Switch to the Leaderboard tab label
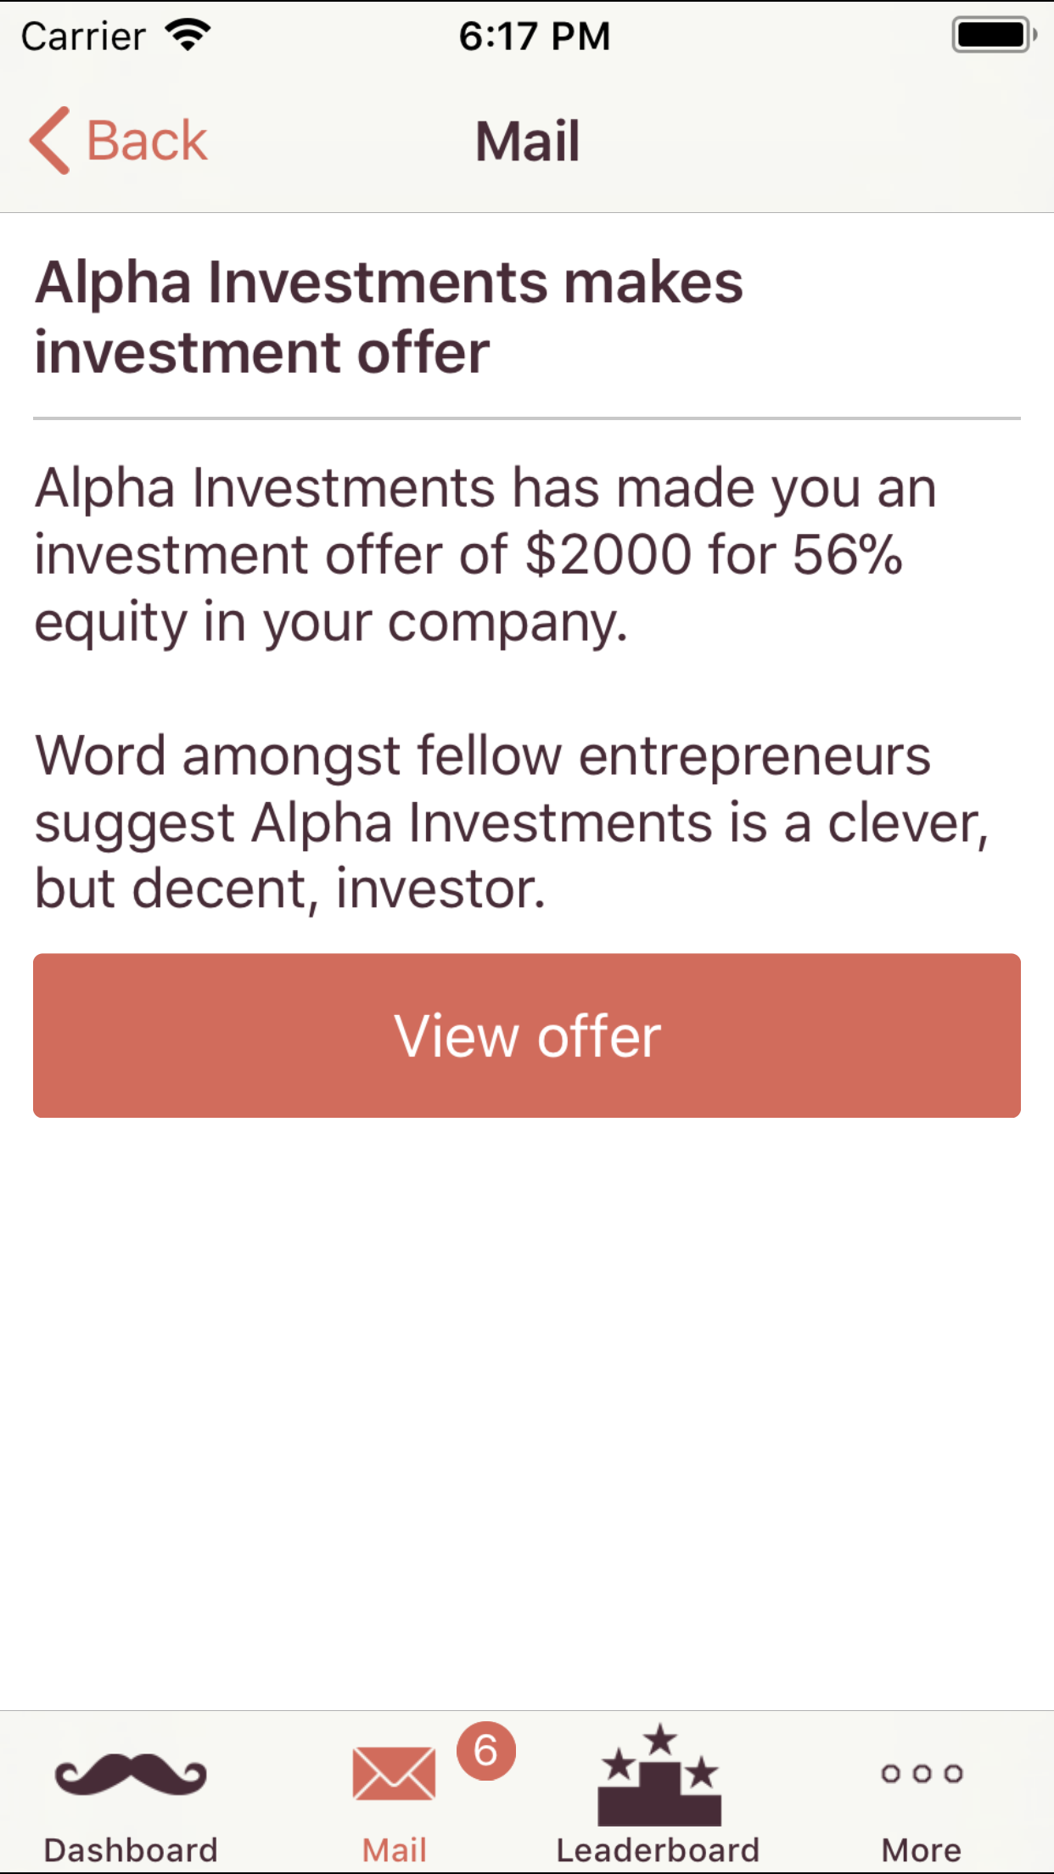This screenshot has height=1874, width=1054. click(658, 1849)
